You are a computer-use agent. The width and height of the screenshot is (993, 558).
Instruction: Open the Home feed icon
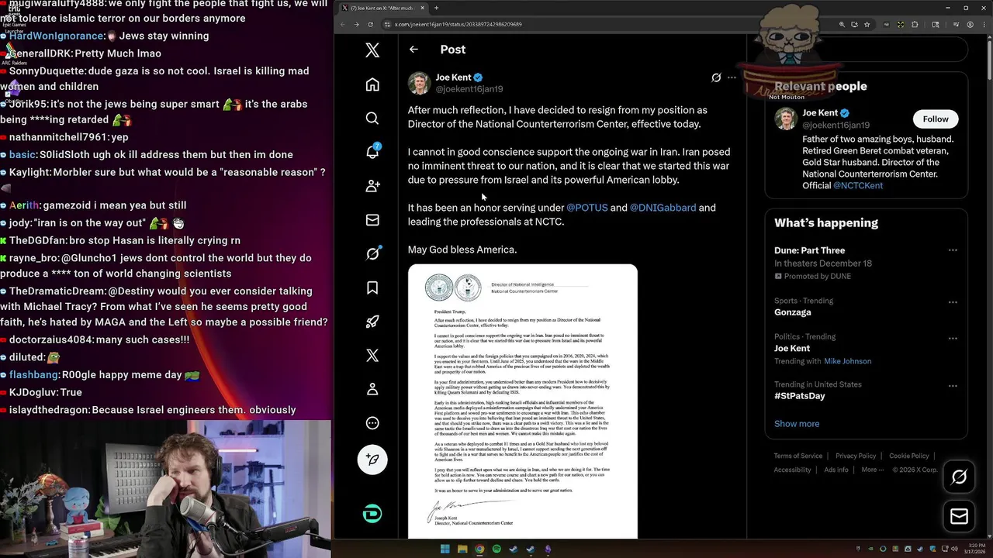[372, 84]
